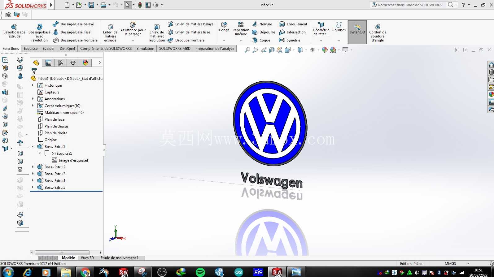Open Répétition linéaire dropdown arrow
The height and width of the screenshot is (277, 494).
point(241,41)
